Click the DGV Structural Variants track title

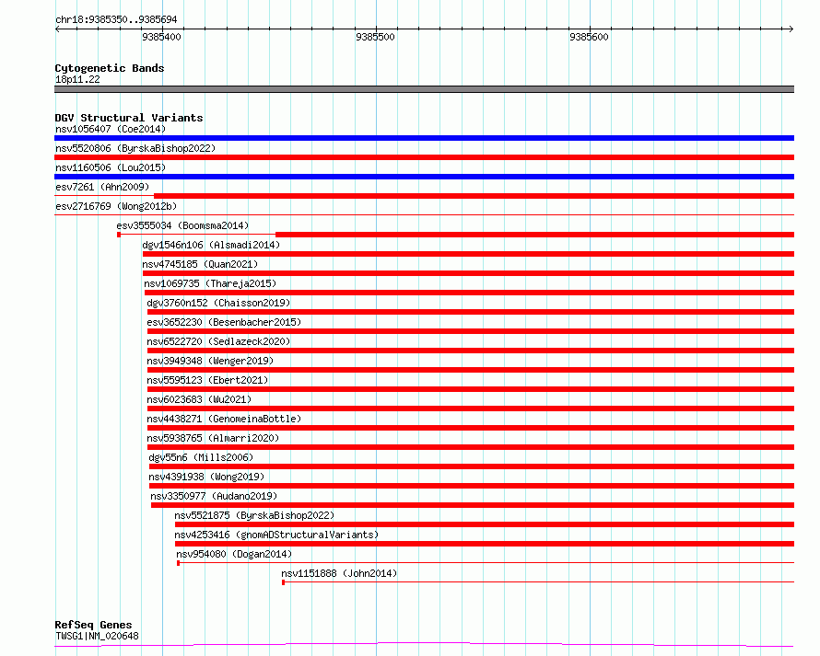(129, 118)
